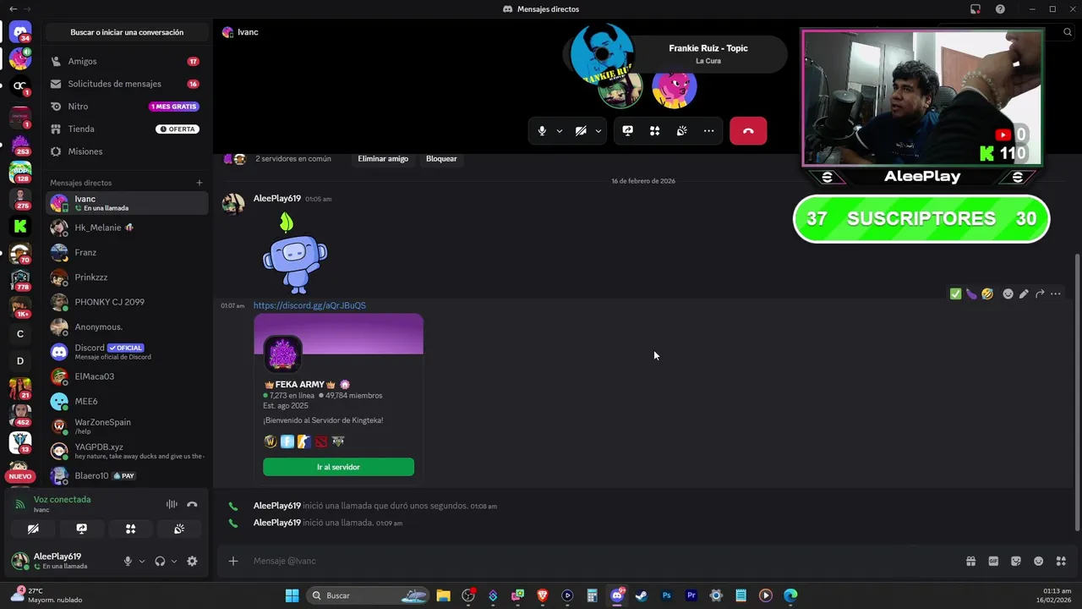Open GIF picker

point(993,561)
